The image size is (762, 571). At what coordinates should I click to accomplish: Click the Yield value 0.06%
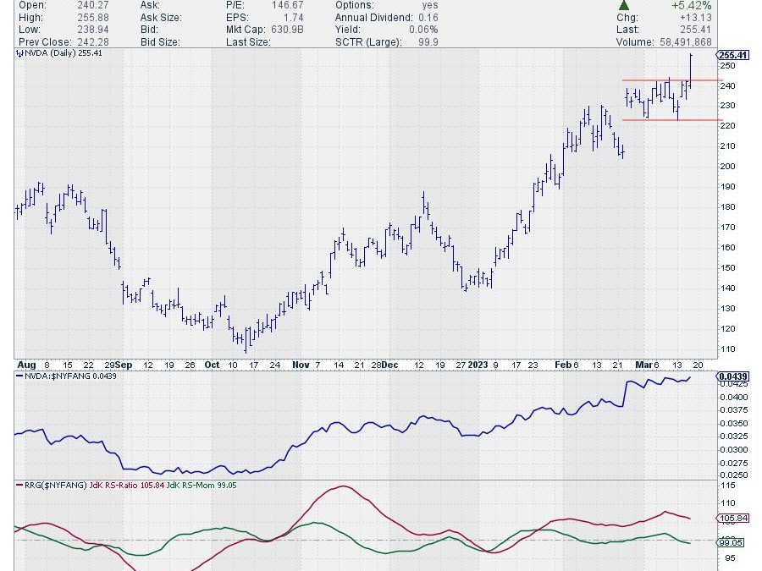click(424, 30)
